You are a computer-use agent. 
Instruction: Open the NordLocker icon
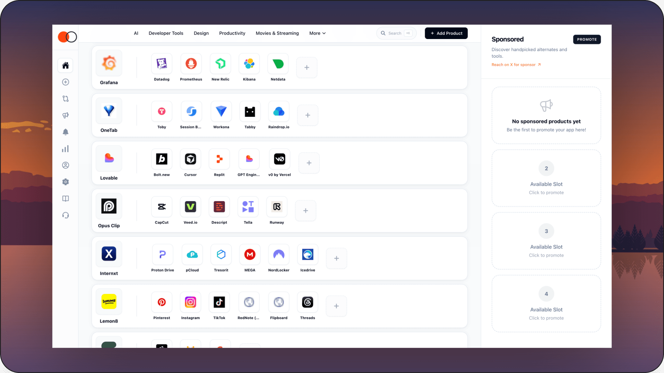(x=279, y=255)
